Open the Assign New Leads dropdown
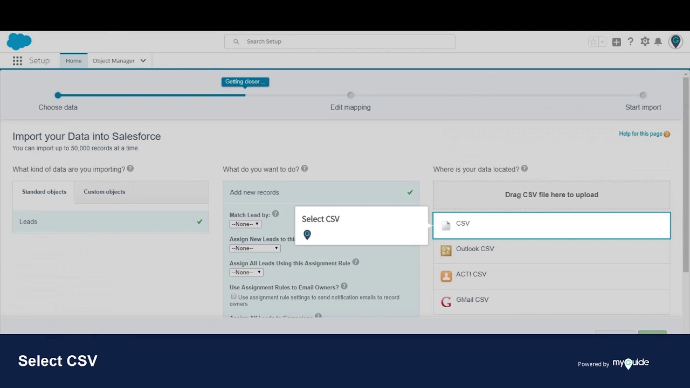The image size is (690, 388). pos(255,248)
